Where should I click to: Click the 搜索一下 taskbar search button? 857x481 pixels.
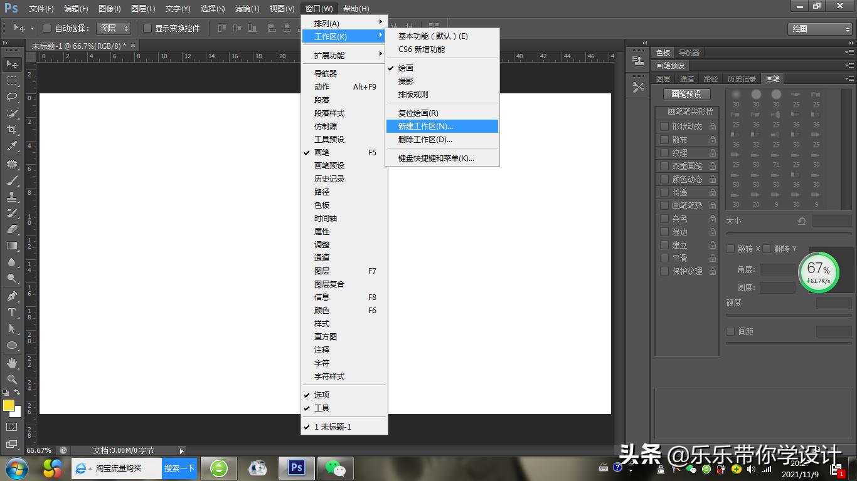tap(179, 468)
